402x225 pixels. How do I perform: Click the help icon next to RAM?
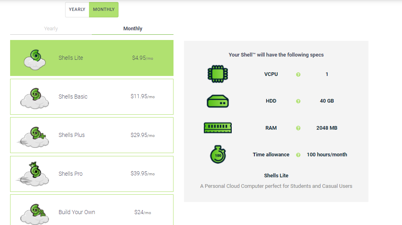[298, 128]
